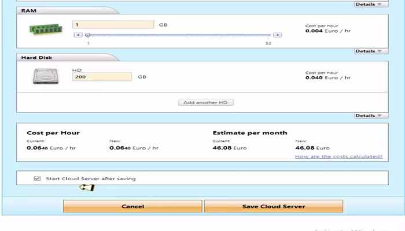
Task: Click the Cost per Hour heading
Action: click(53, 133)
